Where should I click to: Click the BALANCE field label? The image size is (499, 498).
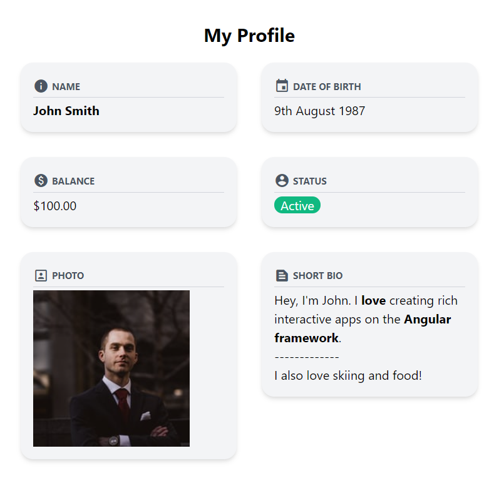point(73,181)
